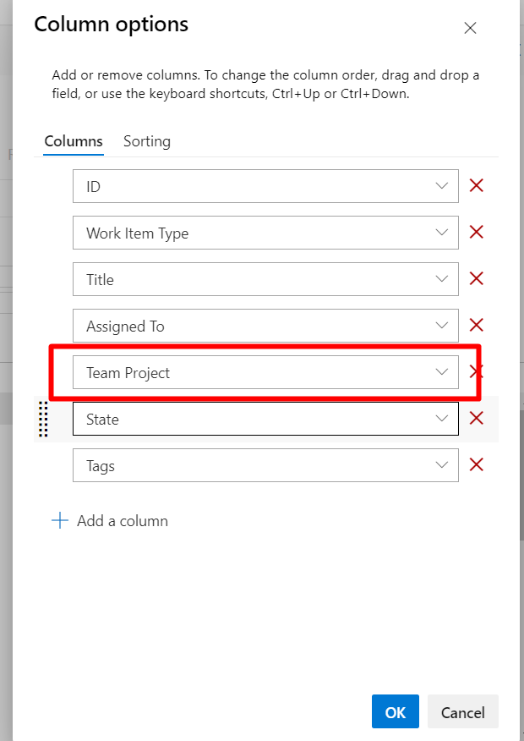Open the Work Item Type field dropdown

tap(440, 232)
